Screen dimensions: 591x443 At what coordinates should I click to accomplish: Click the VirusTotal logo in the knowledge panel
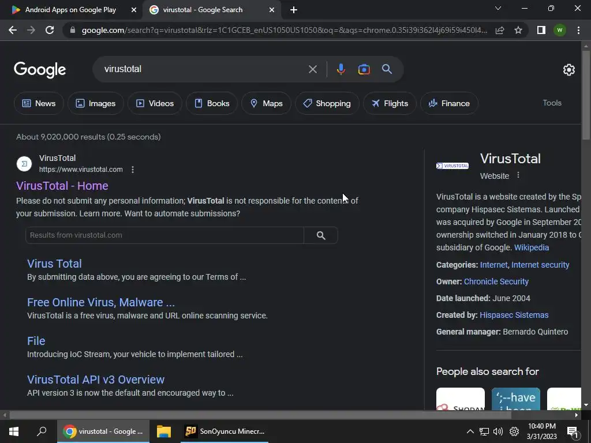point(452,166)
